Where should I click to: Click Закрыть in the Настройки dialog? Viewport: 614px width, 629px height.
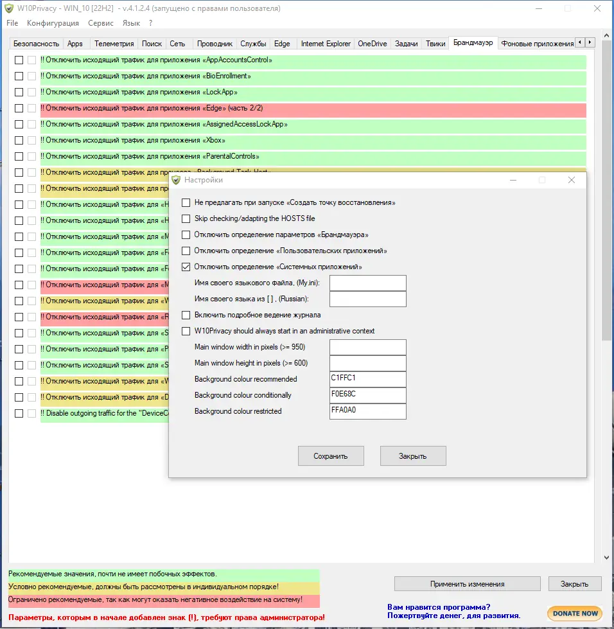pyautogui.click(x=413, y=456)
